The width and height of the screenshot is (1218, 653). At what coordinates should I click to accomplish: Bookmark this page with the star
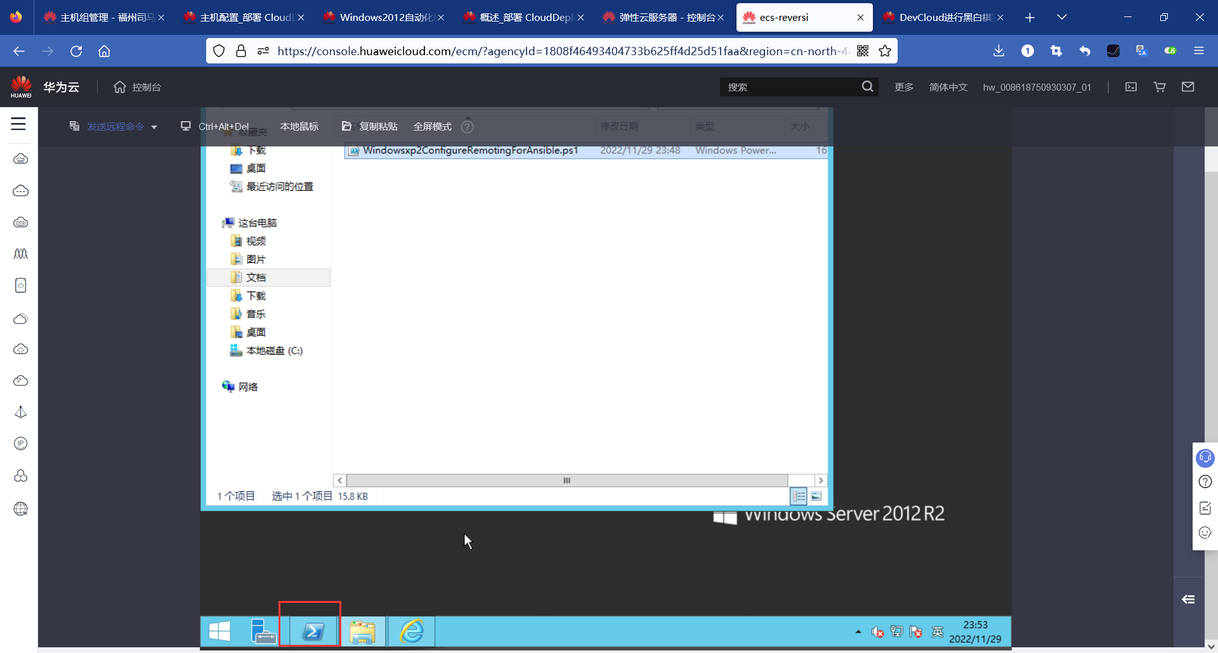885,51
